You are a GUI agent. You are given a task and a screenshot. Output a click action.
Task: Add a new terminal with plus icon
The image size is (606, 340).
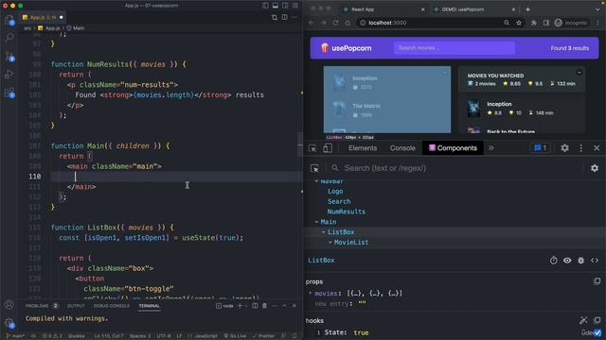[240, 306]
